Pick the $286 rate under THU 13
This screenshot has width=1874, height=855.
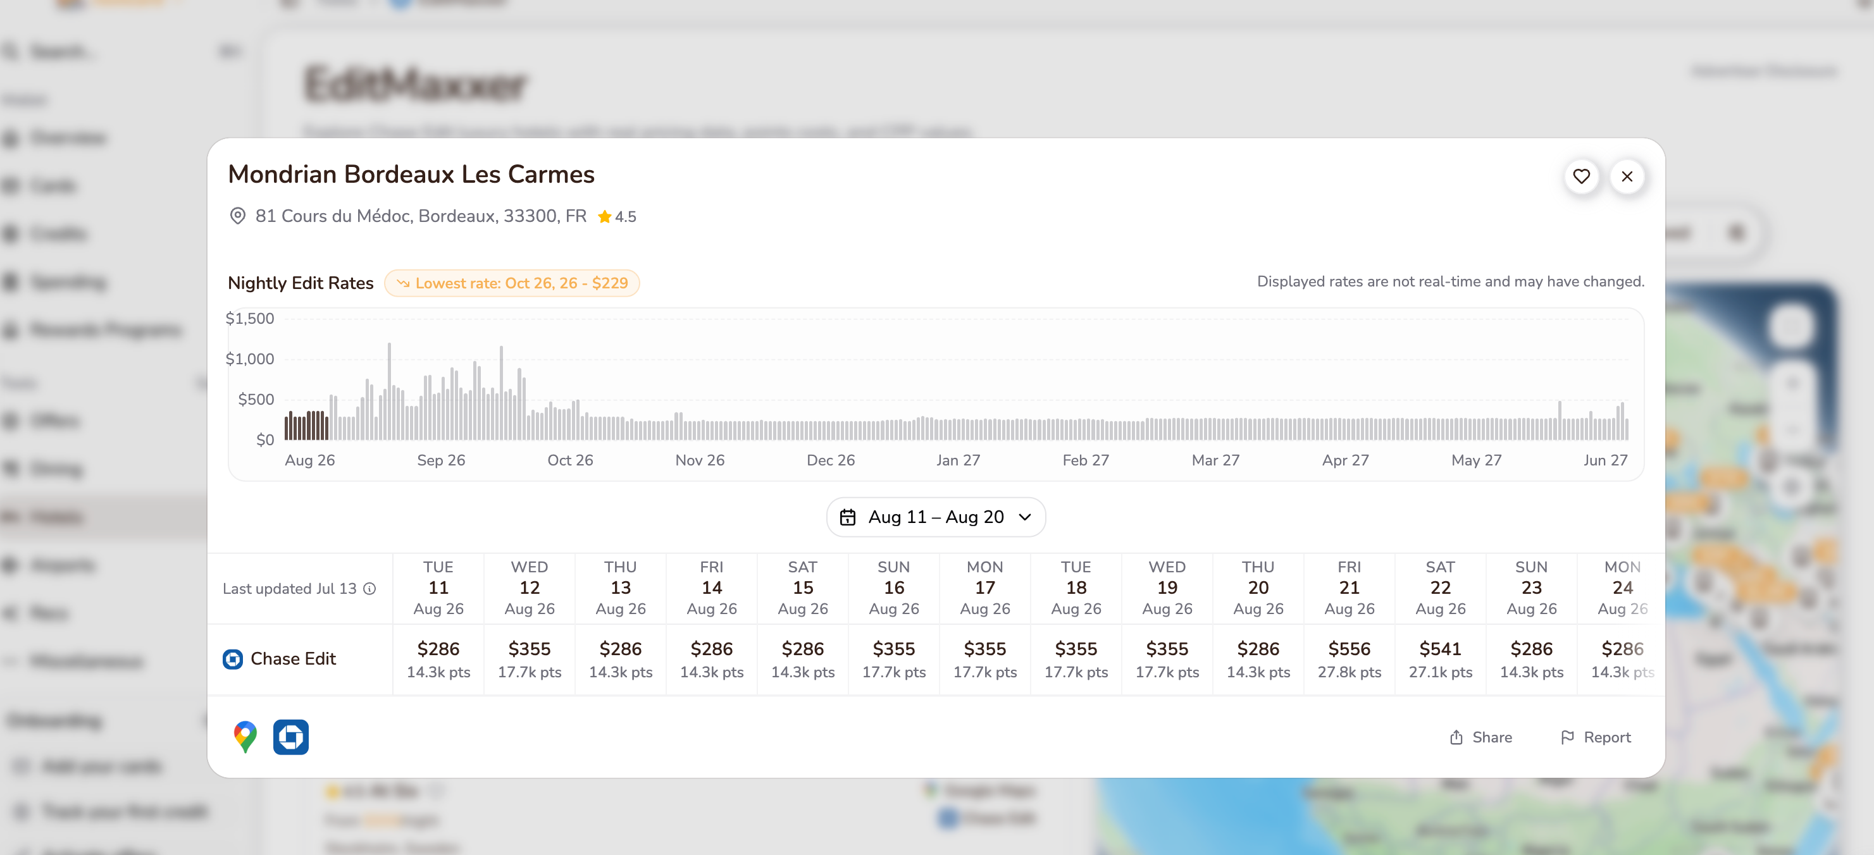621,659
